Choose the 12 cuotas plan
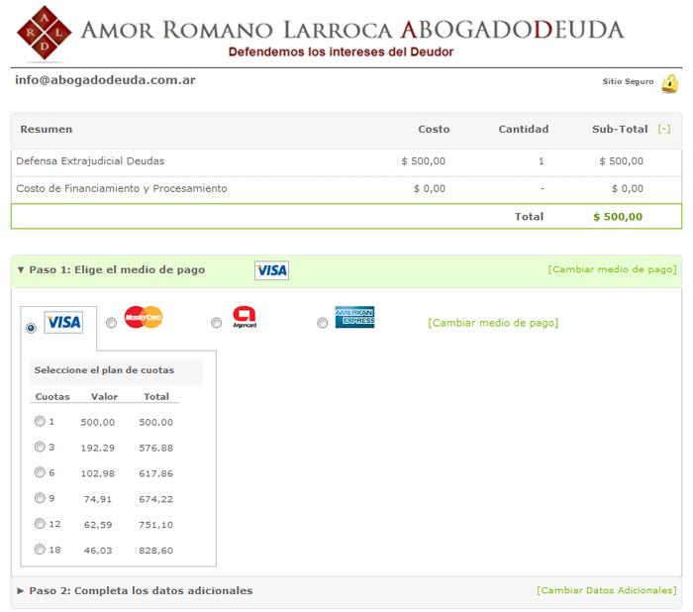Viewport: 693px width, 612px height. (40, 524)
